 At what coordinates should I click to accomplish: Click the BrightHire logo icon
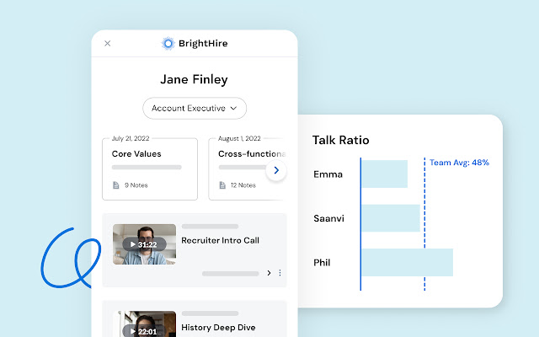click(x=168, y=44)
